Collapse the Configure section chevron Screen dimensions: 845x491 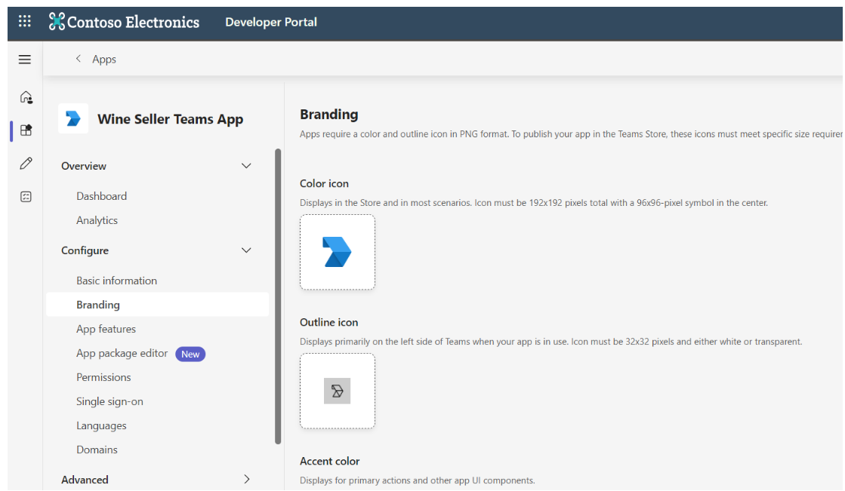coord(246,250)
